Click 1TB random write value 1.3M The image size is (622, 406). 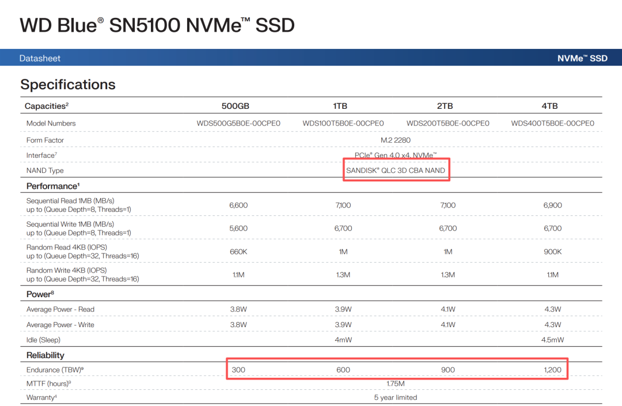[343, 275]
